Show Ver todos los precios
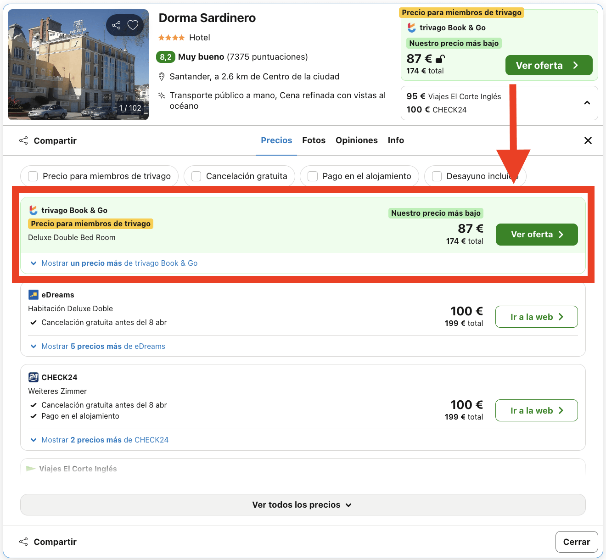The height and width of the screenshot is (560, 606). tap(303, 504)
